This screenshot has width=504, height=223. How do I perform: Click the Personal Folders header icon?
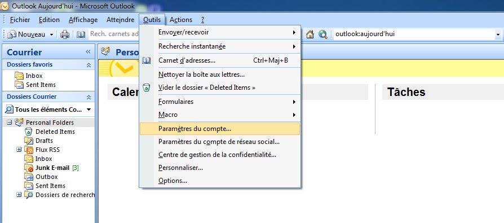pos(105,51)
